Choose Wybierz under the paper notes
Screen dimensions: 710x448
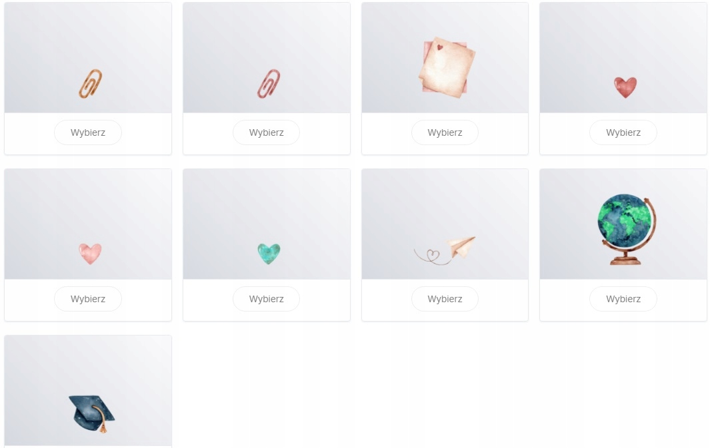pyautogui.click(x=445, y=132)
